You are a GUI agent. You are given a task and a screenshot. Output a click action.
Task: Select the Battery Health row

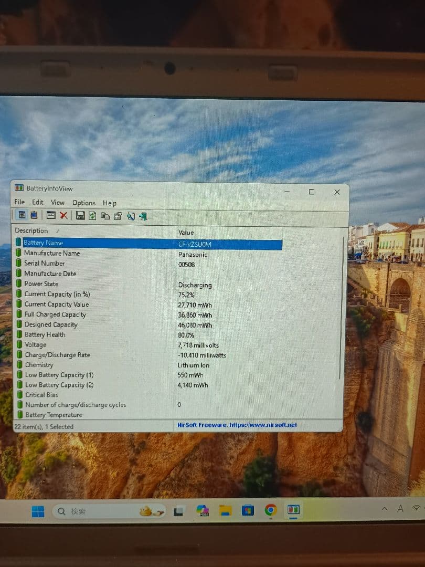click(44, 334)
